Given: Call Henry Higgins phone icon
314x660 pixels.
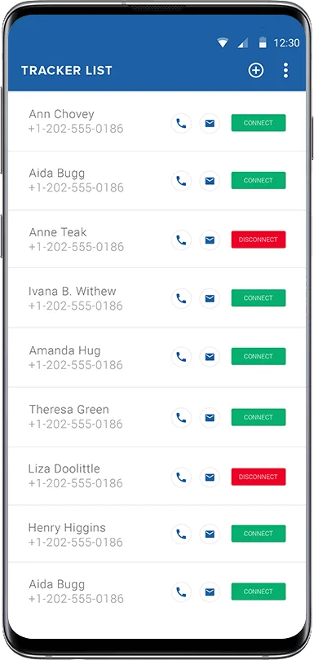Looking at the screenshot, I should pos(181,535).
